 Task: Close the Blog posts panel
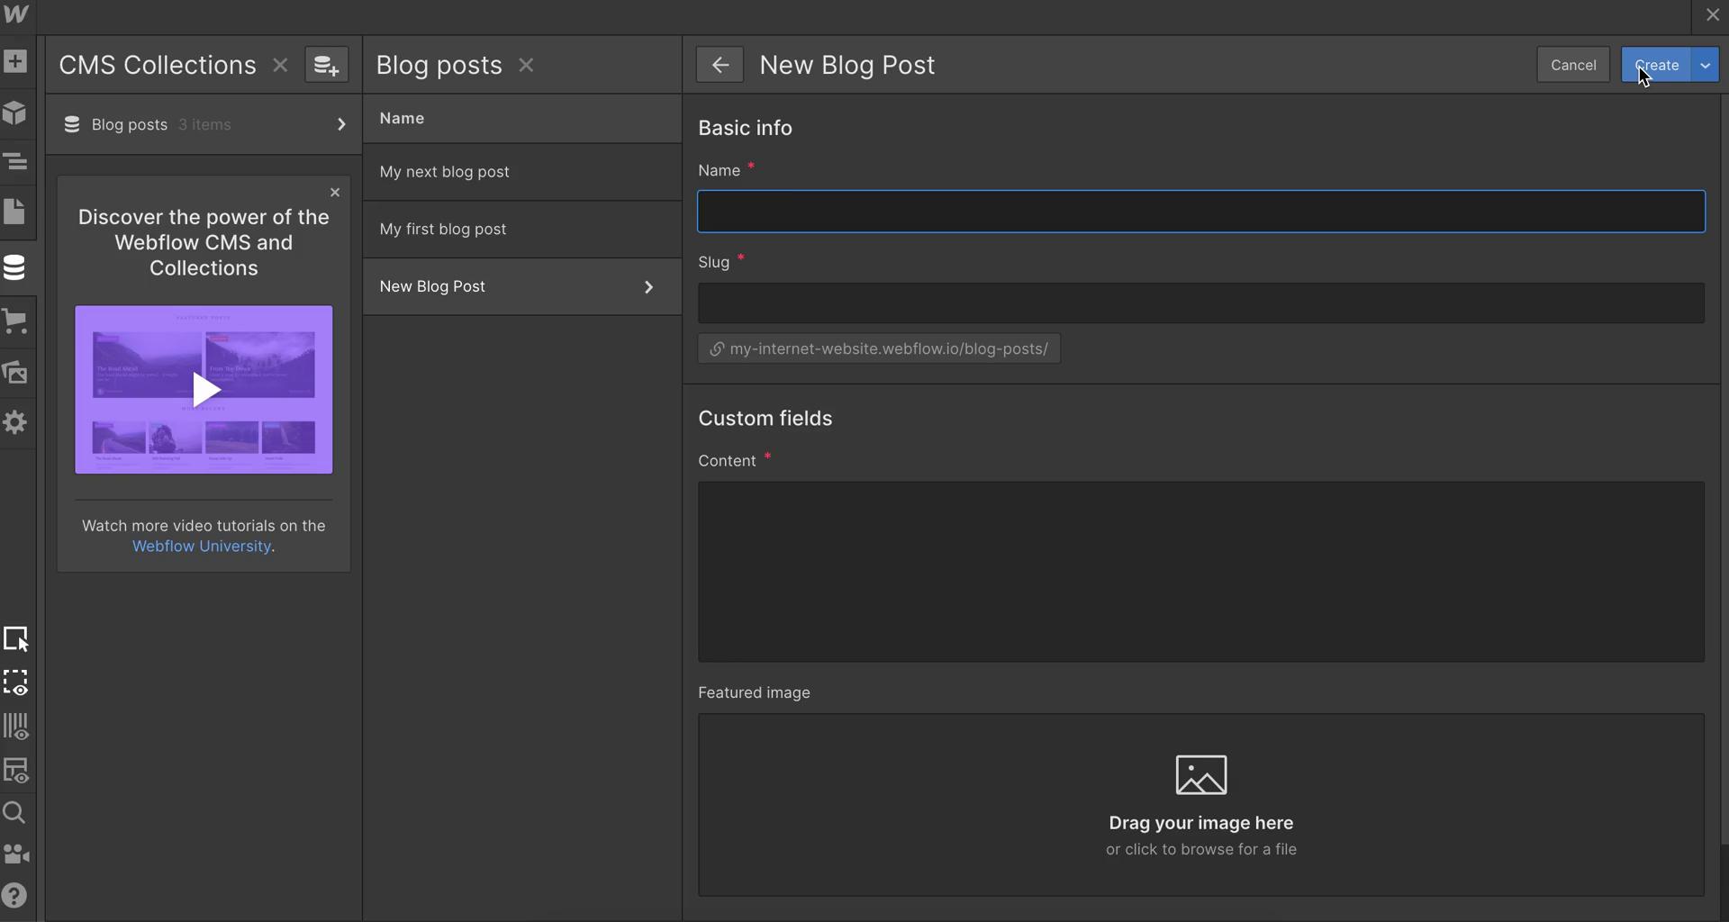527,65
